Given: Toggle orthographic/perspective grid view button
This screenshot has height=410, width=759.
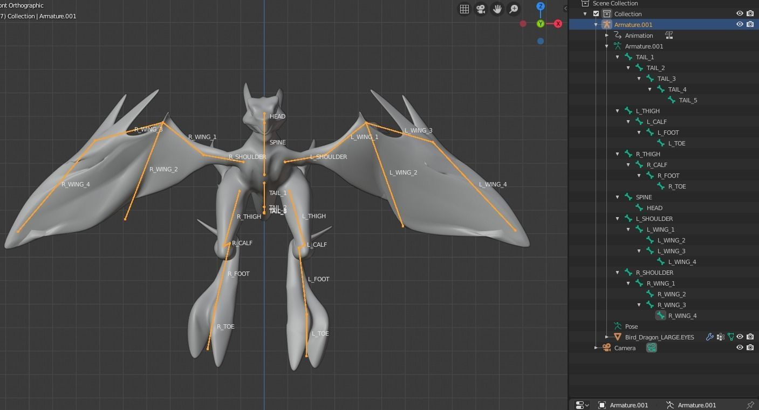Looking at the screenshot, I should (x=464, y=9).
